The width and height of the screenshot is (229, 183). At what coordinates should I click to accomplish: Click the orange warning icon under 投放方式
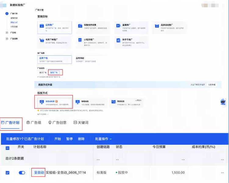click(38, 110)
